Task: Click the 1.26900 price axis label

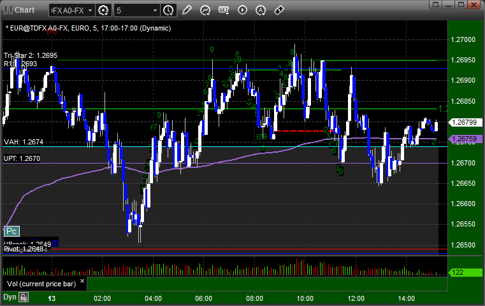Action: point(463,81)
